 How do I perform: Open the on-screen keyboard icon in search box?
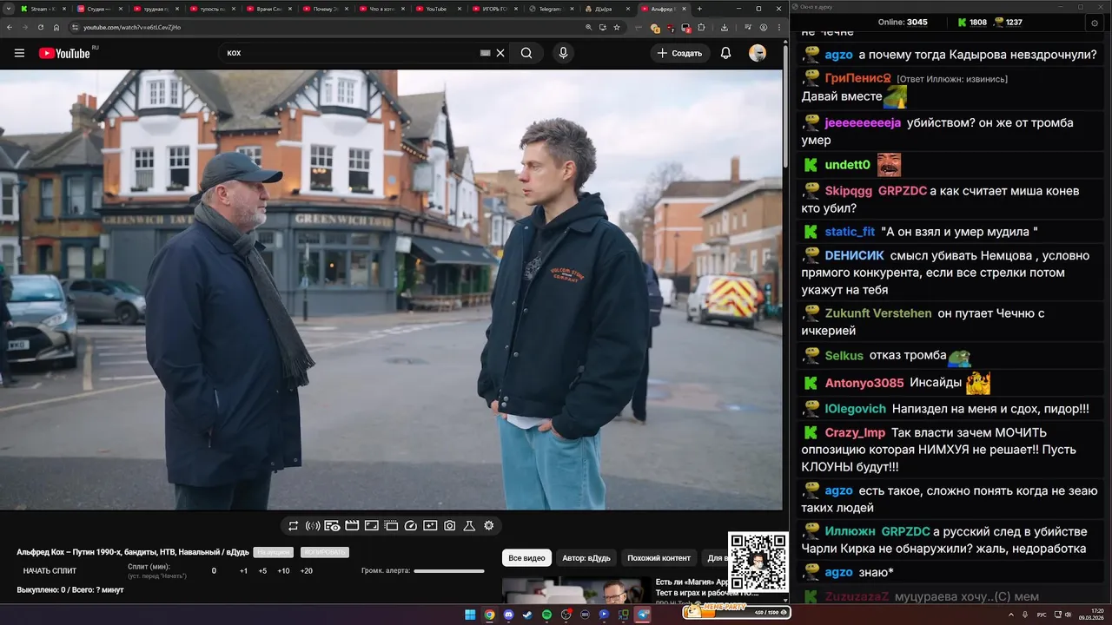(486, 53)
